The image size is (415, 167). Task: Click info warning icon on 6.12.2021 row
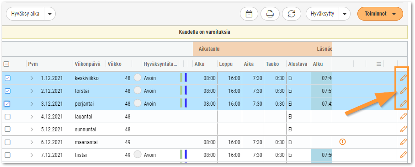pyautogui.click(x=342, y=142)
